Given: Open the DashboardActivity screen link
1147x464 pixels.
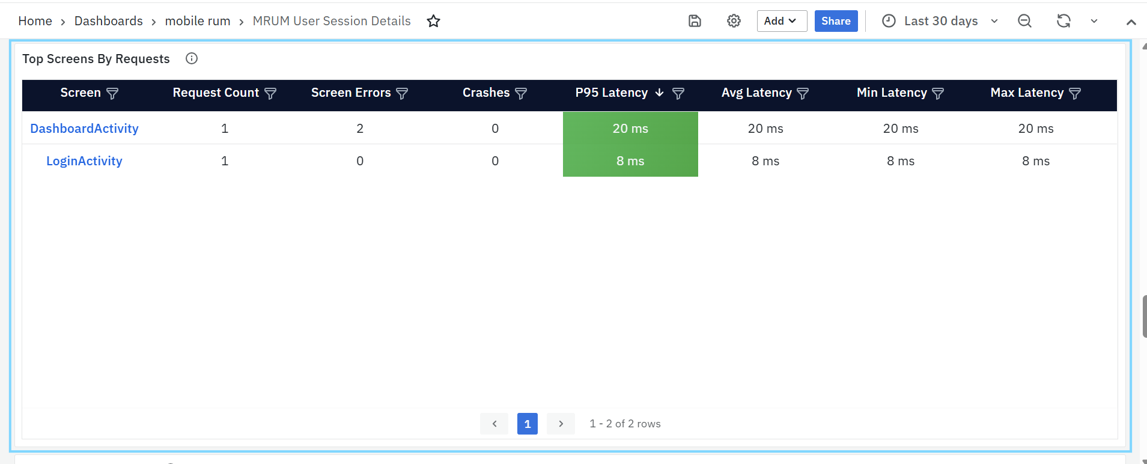Looking at the screenshot, I should 84,129.
